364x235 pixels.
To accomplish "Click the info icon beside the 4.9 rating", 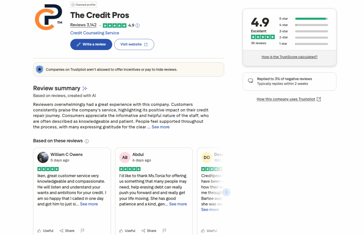I will click(x=137, y=25).
